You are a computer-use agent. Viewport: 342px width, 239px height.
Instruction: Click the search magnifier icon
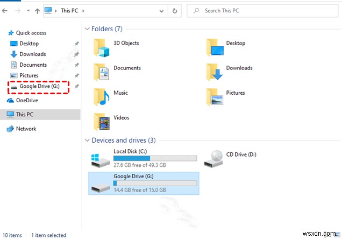[196, 10]
